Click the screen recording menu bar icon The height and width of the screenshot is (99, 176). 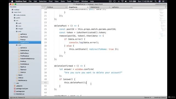110,1
